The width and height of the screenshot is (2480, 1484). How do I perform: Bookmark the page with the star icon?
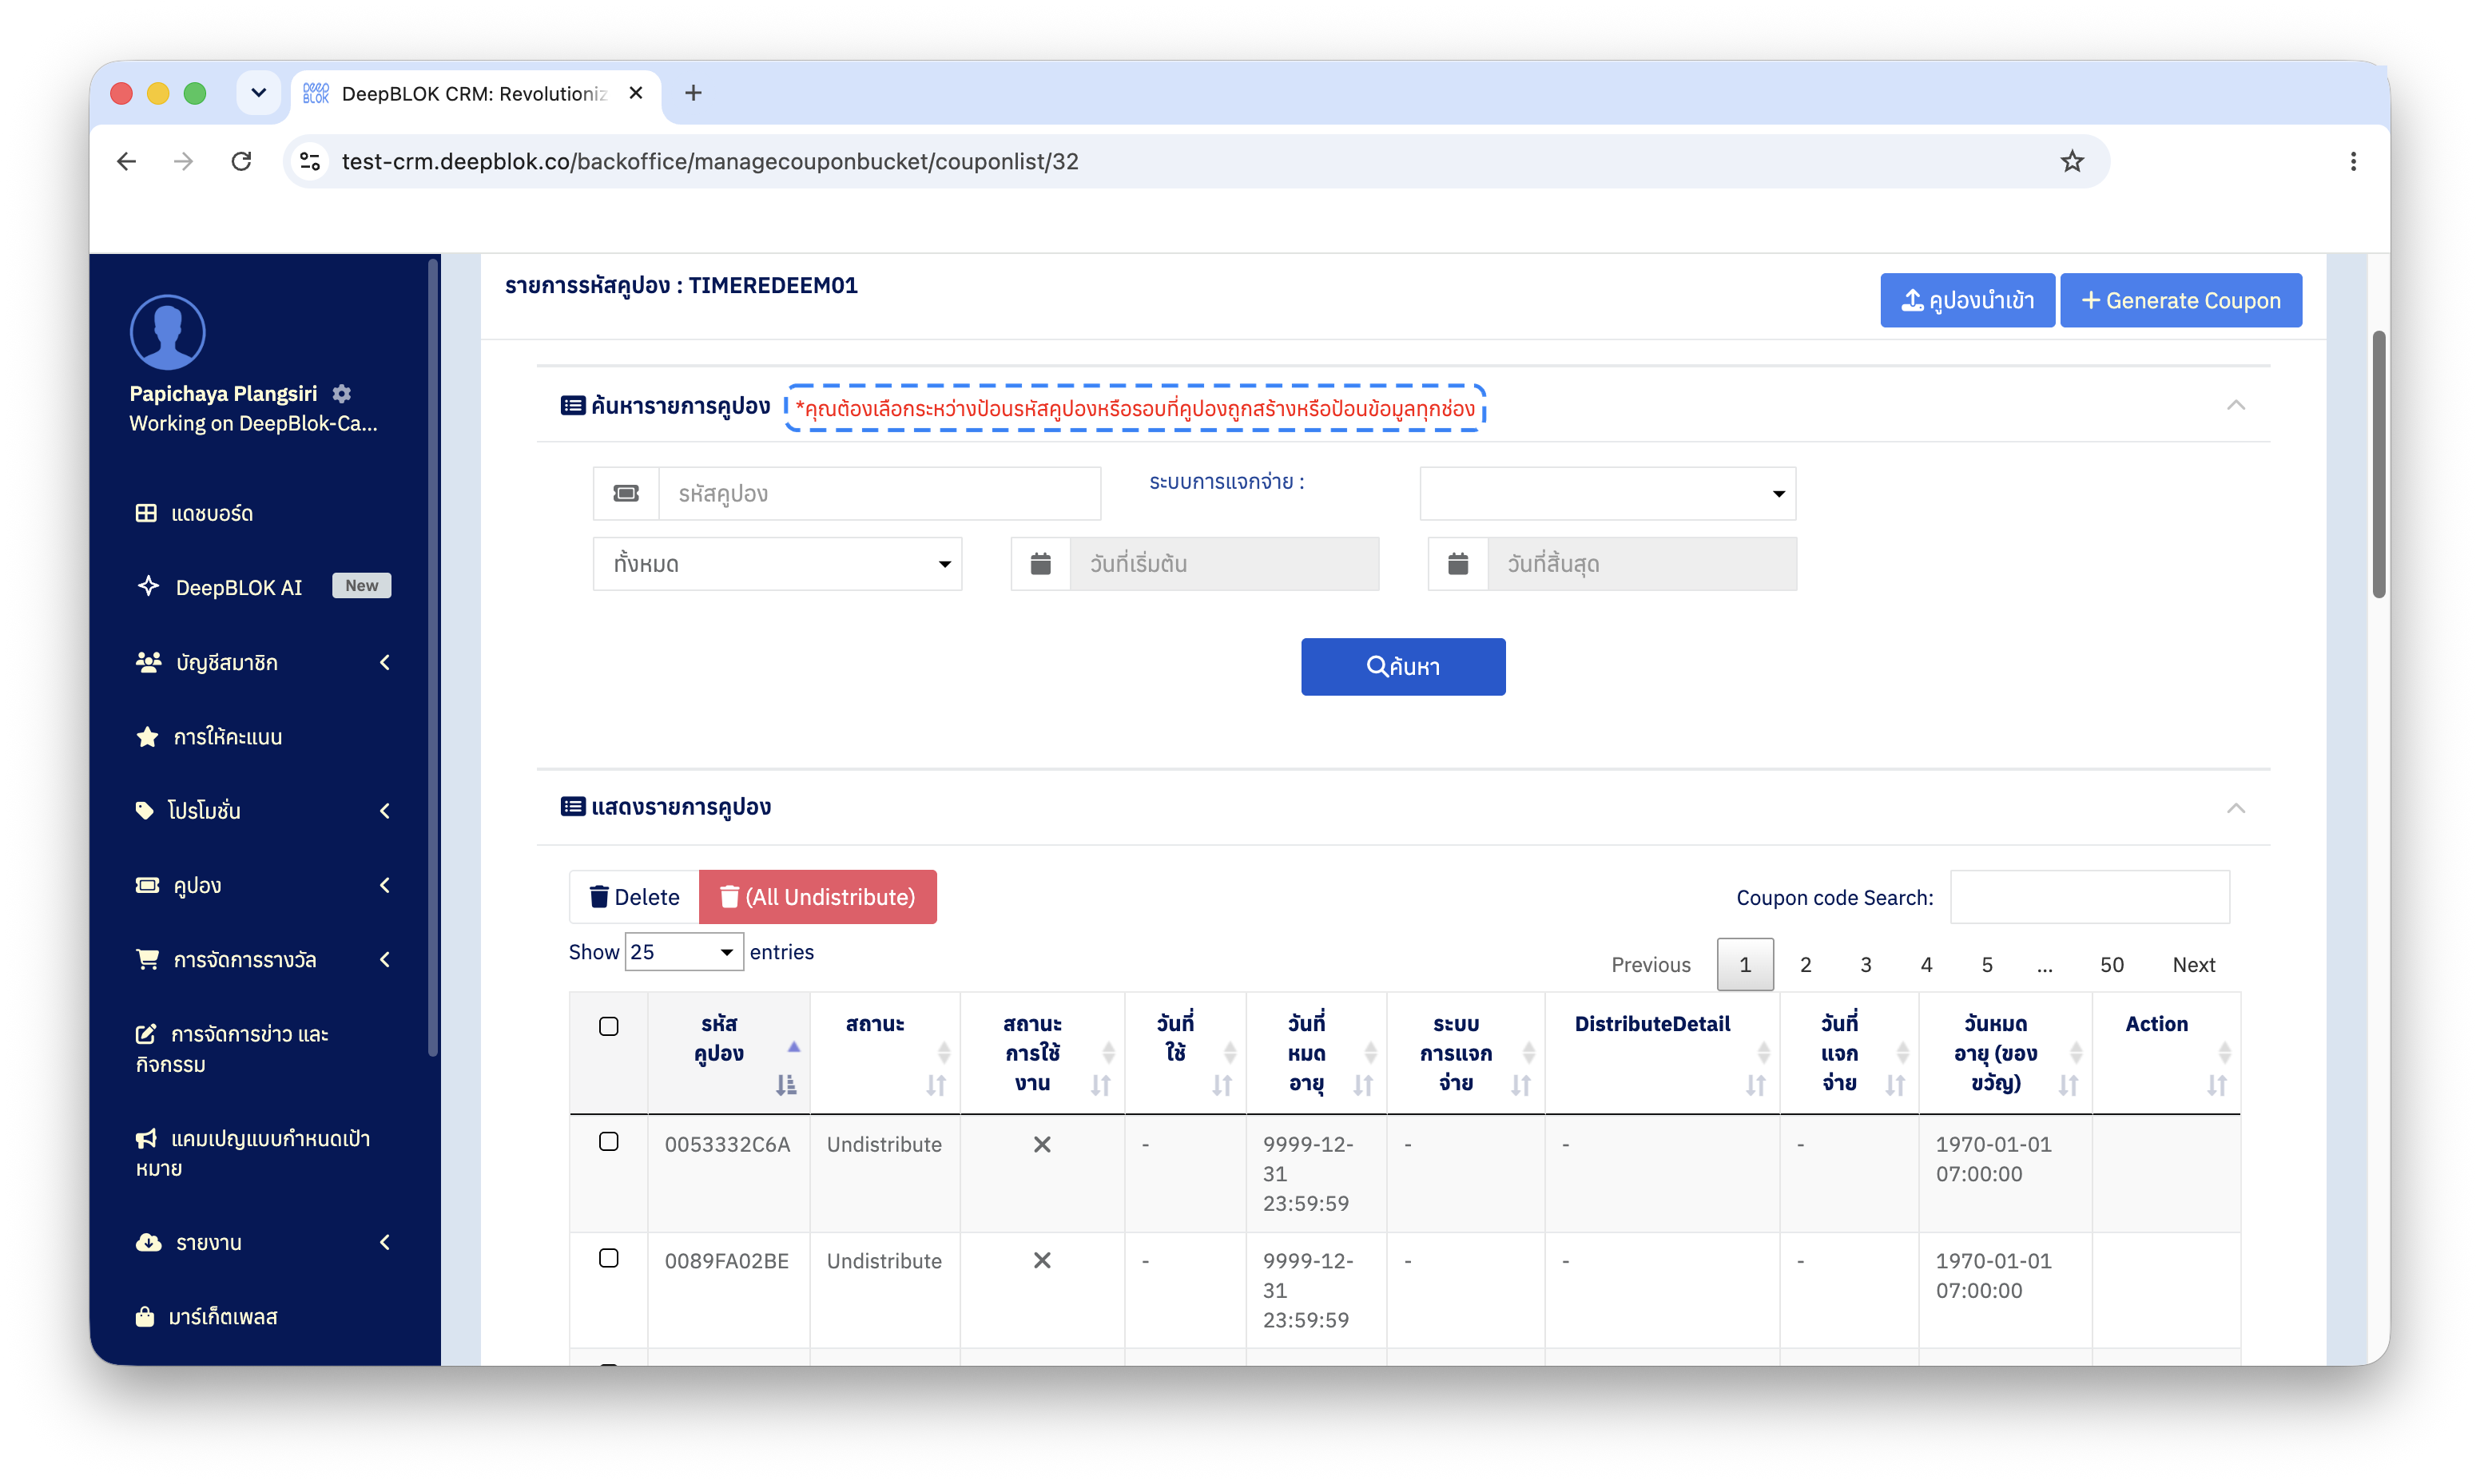[x=2071, y=161]
